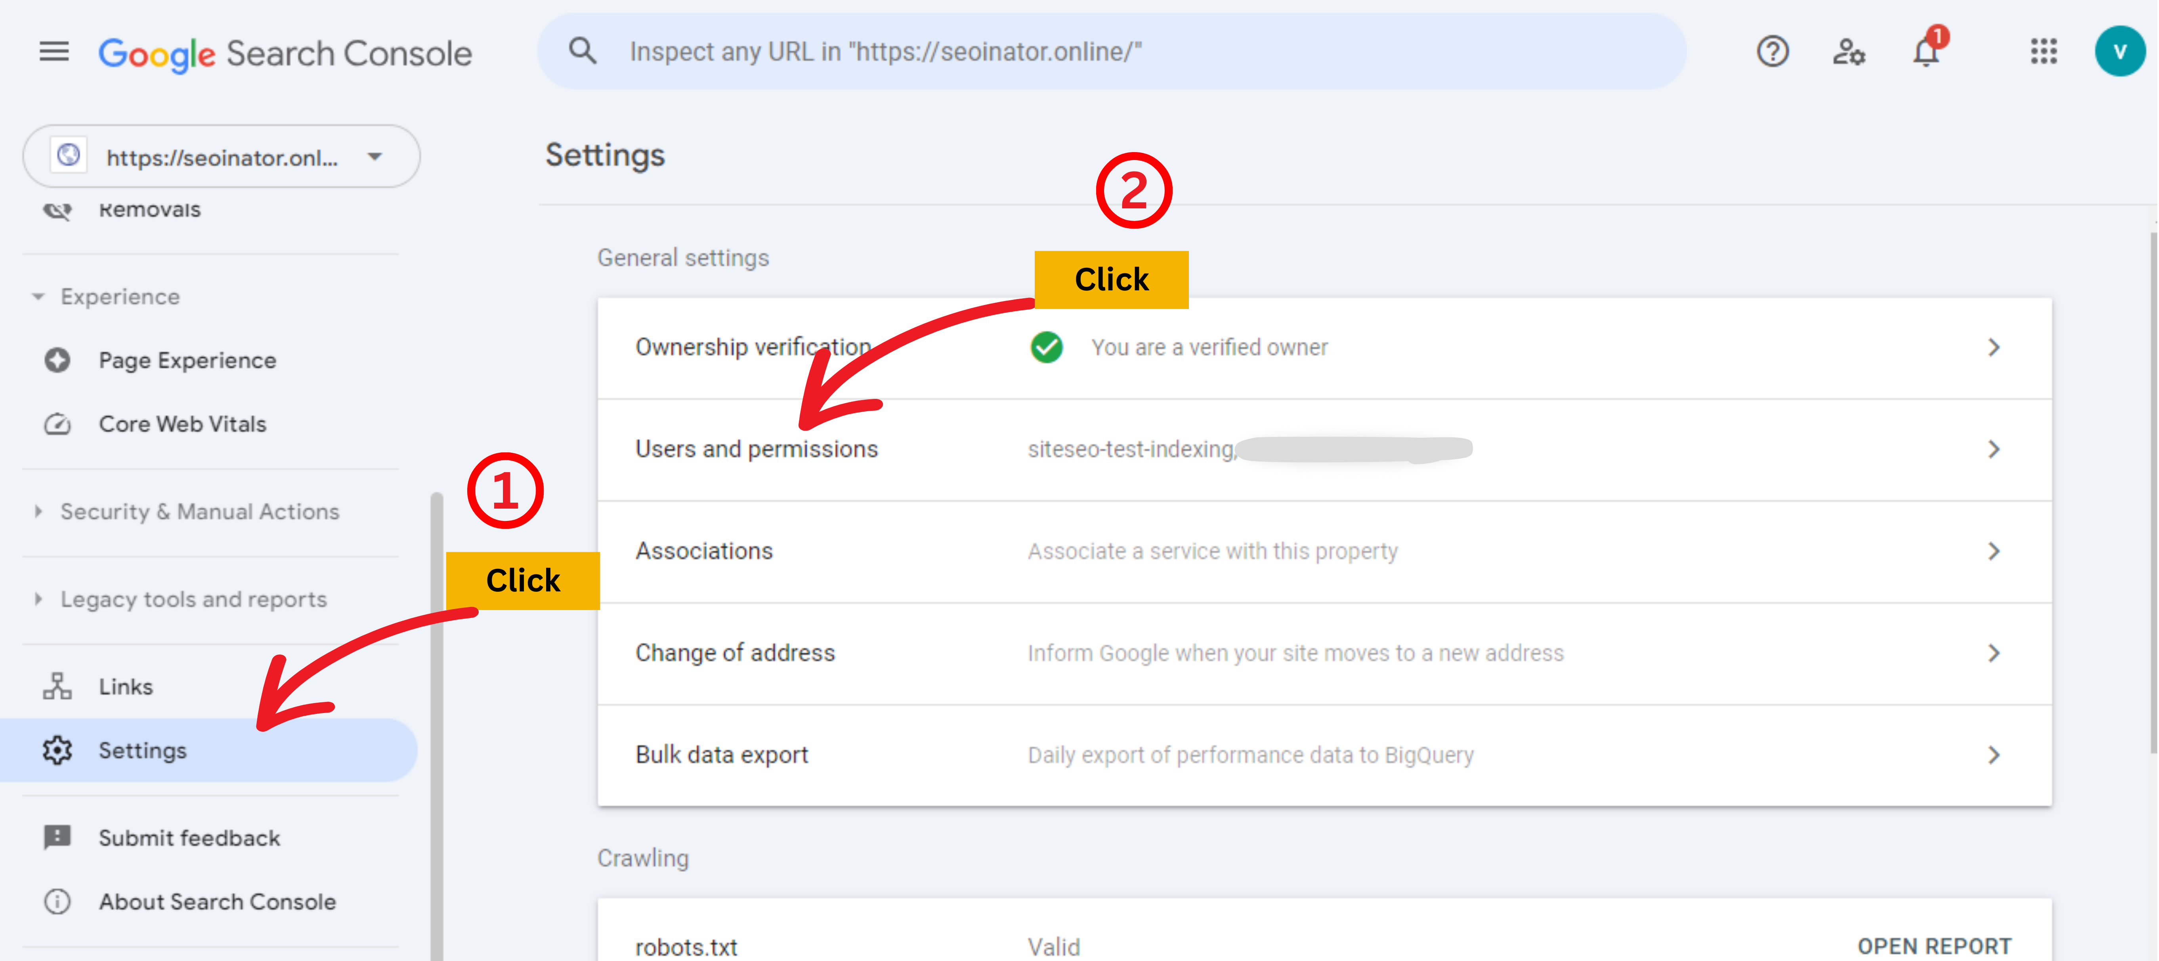Viewport: 2159px width, 961px height.
Task: Open Page Experience report
Action: (209, 360)
